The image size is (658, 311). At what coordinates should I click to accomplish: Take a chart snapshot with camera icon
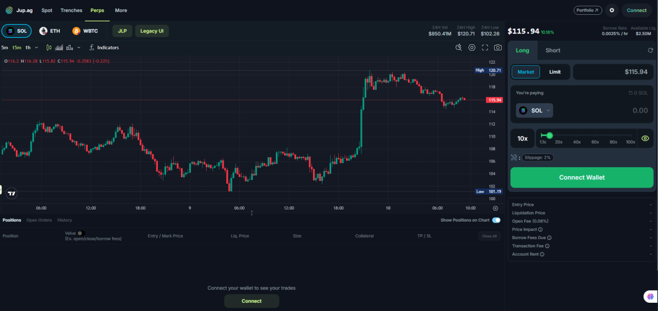pos(497,48)
